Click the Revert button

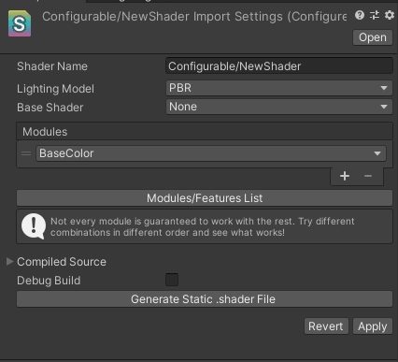[x=326, y=326]
